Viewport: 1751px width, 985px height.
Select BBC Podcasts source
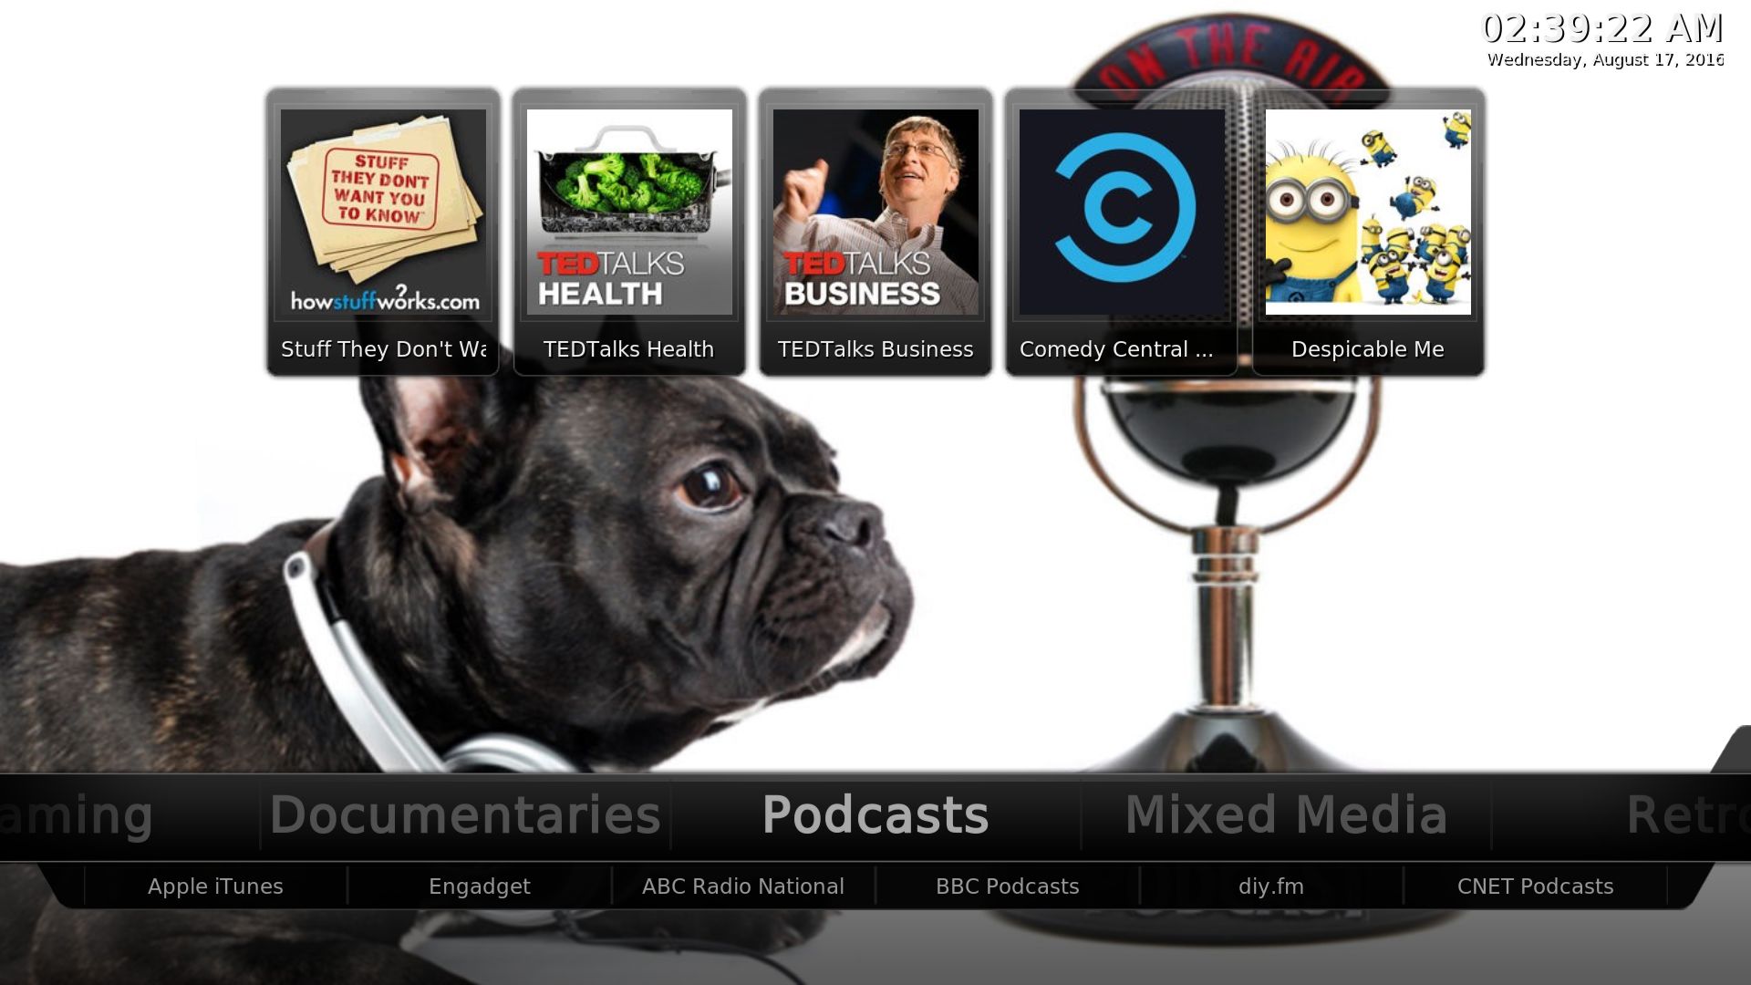(1008, 886)
